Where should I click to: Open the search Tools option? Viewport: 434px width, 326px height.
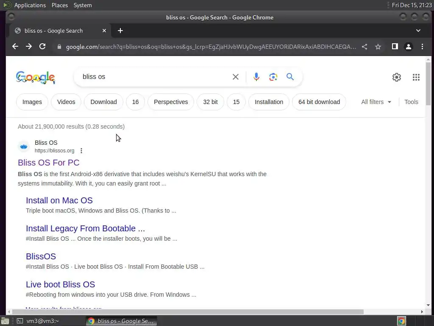[411, 102]
